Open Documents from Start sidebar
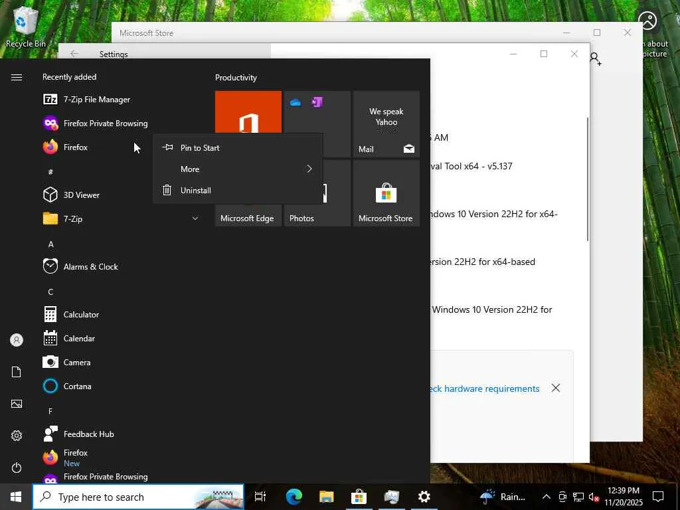Screen dimensions: 680x510 pos(17,372)
